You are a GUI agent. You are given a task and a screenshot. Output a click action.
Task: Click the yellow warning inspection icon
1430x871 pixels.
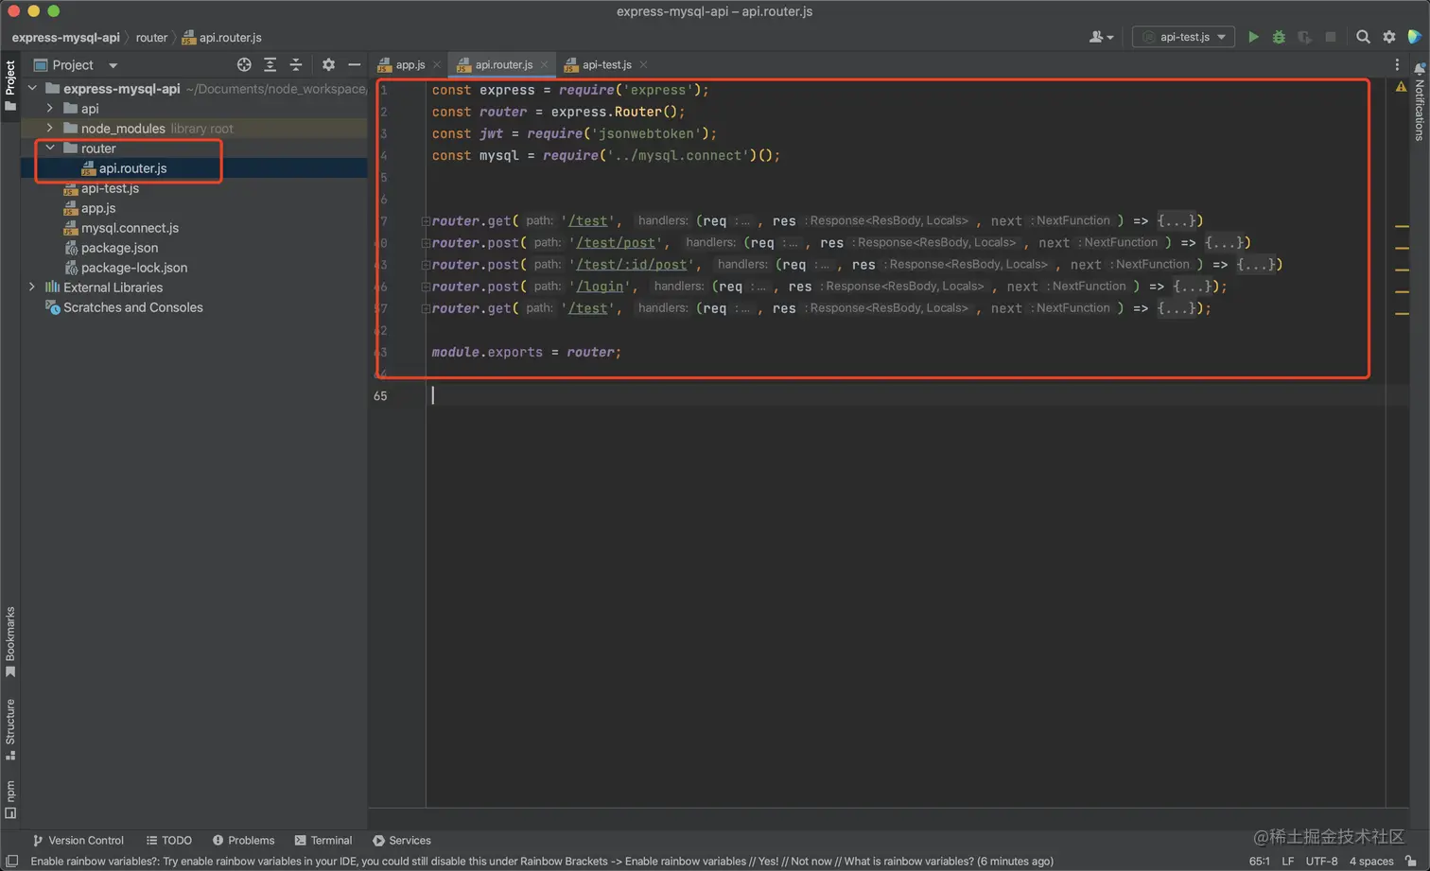coord(1401,87)
